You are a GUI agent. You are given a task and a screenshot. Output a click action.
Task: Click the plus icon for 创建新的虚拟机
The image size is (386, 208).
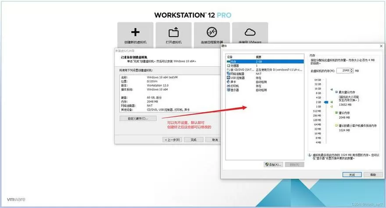pyautogui.click(x=135, y=32)
